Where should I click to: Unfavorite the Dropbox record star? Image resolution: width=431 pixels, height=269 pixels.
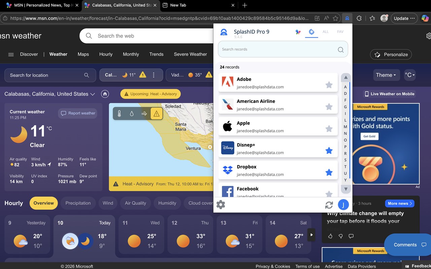pyautogui.click(x=329, y=172)
